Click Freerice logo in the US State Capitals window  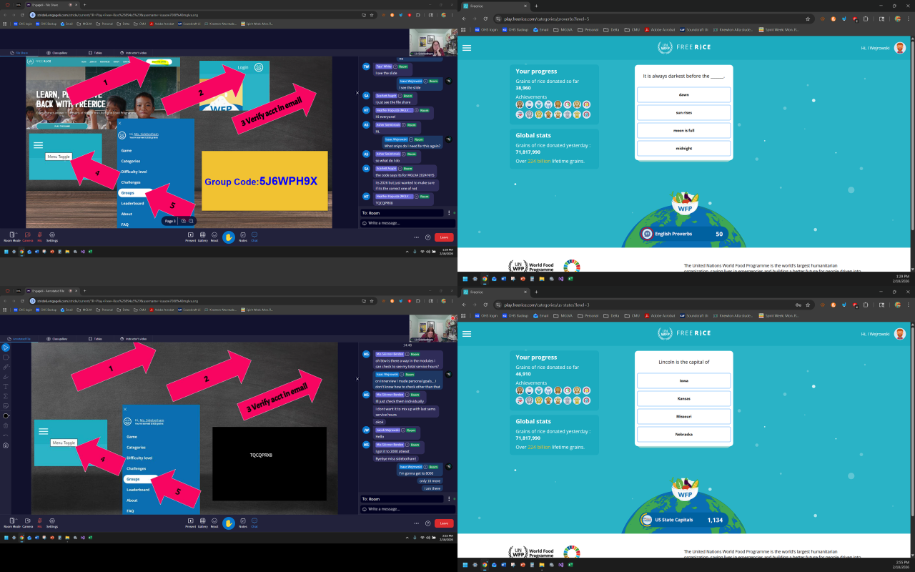(684, 334)
